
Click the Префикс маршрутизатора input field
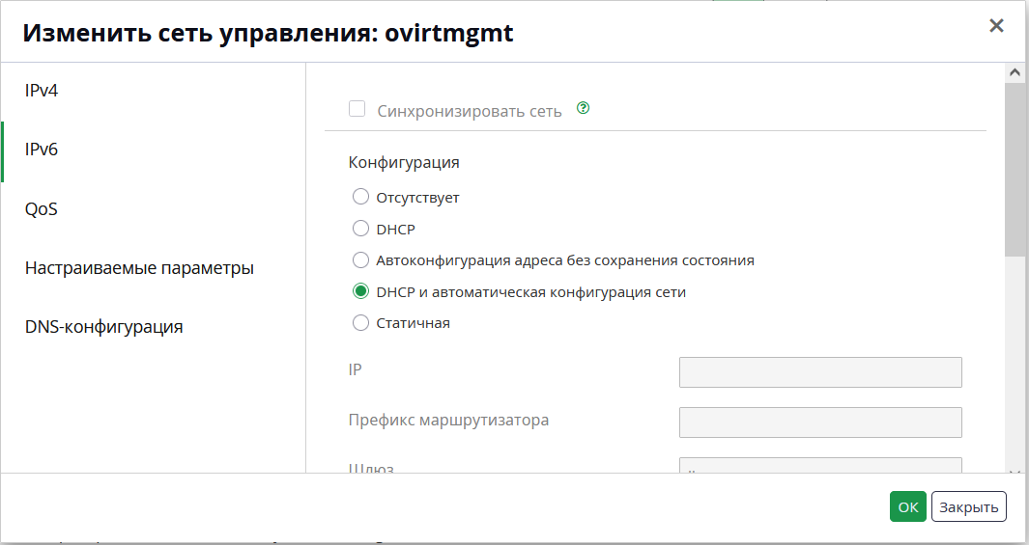(820, 422)
